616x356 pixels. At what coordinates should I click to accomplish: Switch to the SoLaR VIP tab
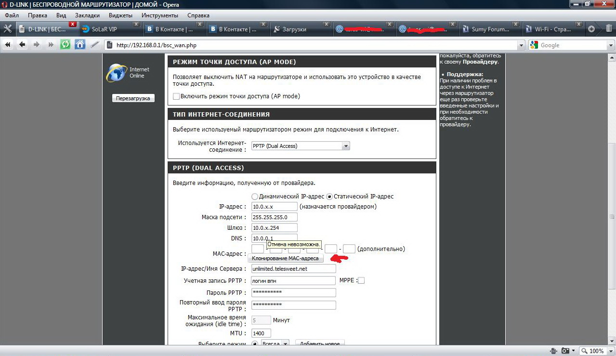(x=105, y=29)
